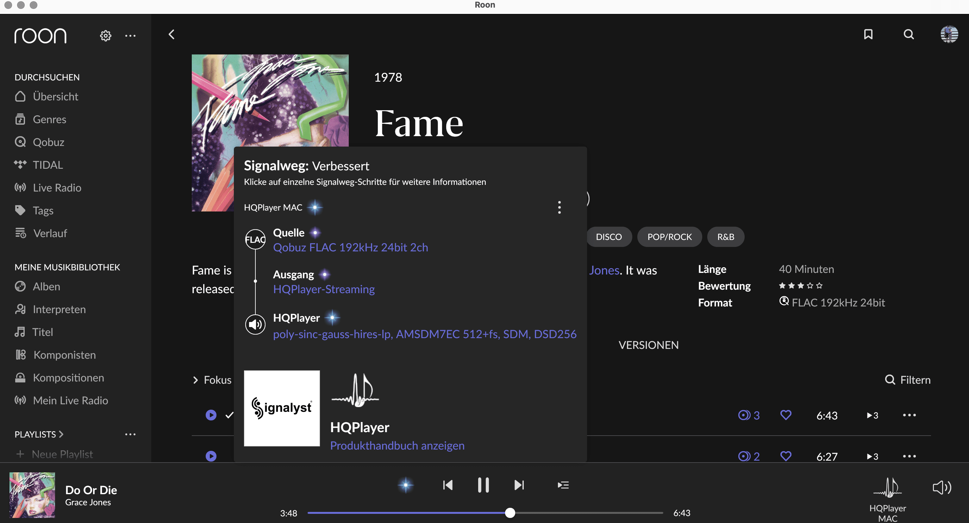Open the search magnifier icon
The height and width of the screenshot is (523, 969).
(909, 34)
